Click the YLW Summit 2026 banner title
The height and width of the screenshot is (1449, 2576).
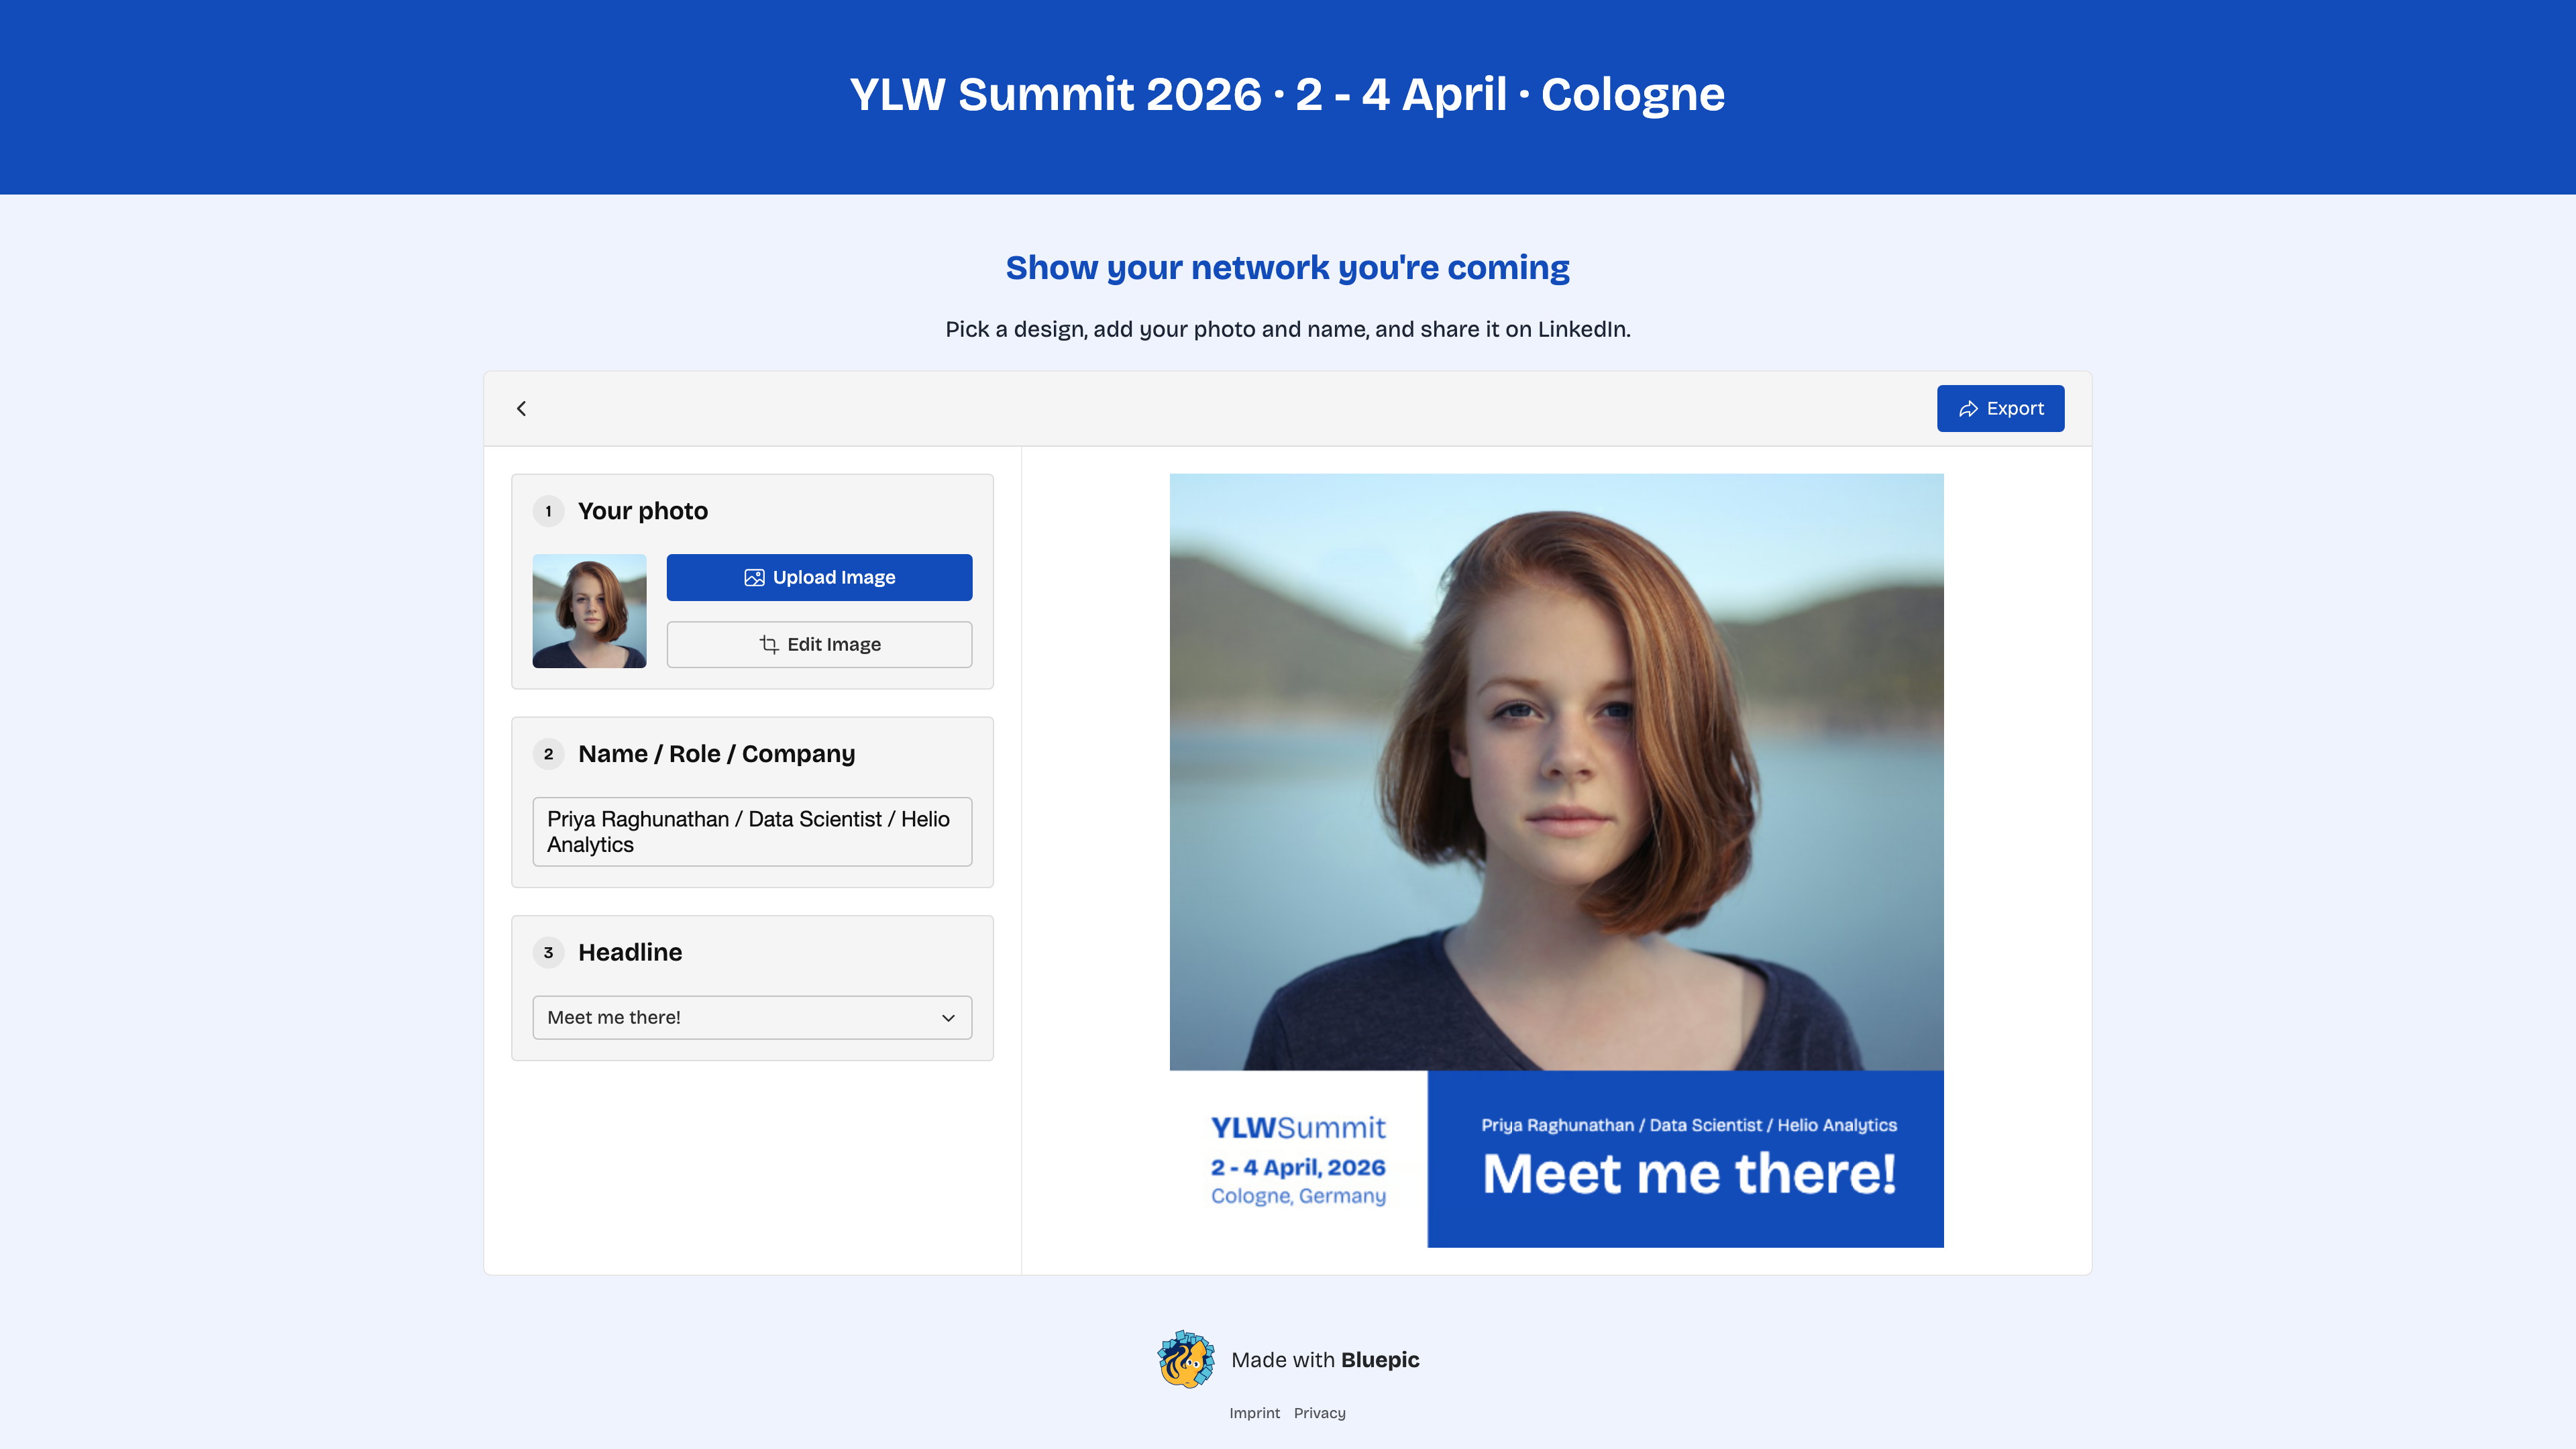pos(1287,94)
